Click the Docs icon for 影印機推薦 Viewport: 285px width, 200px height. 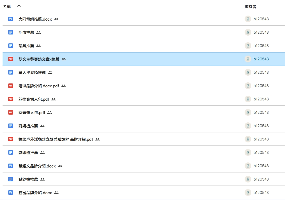click(11, 152)
